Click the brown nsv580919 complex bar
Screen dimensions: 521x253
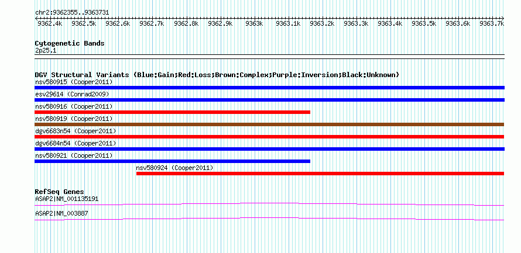pos(269,124)
